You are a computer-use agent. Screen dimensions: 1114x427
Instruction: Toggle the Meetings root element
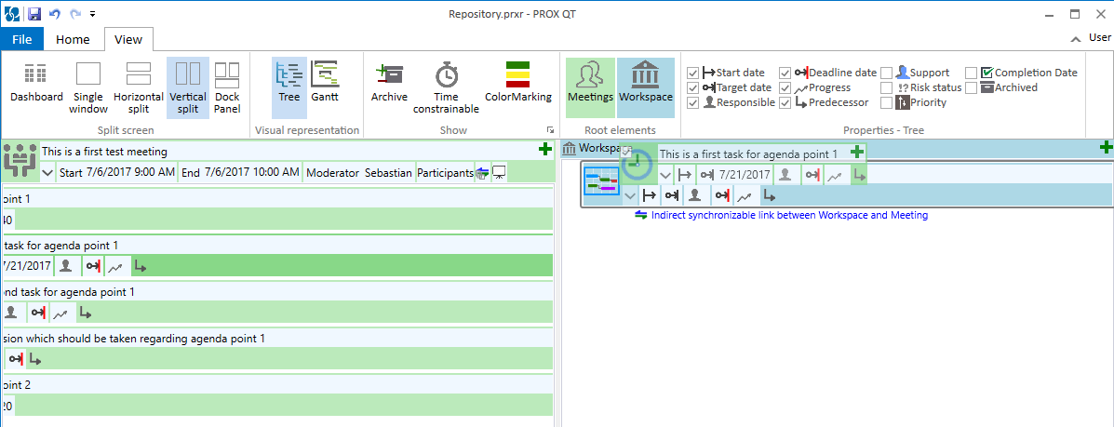590,83
